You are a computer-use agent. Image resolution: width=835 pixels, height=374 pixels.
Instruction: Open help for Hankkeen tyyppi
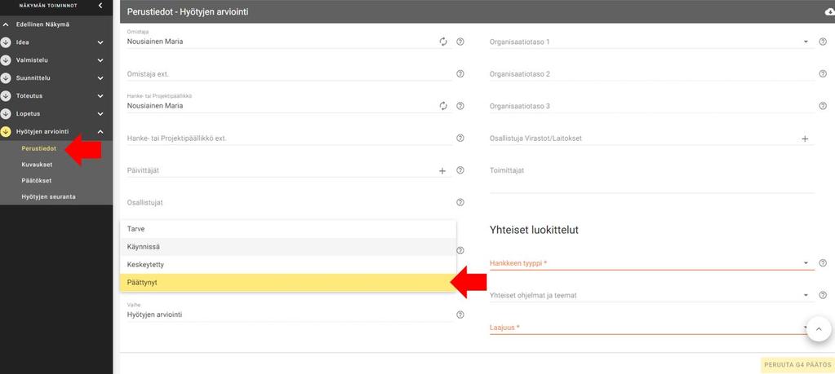823,262
